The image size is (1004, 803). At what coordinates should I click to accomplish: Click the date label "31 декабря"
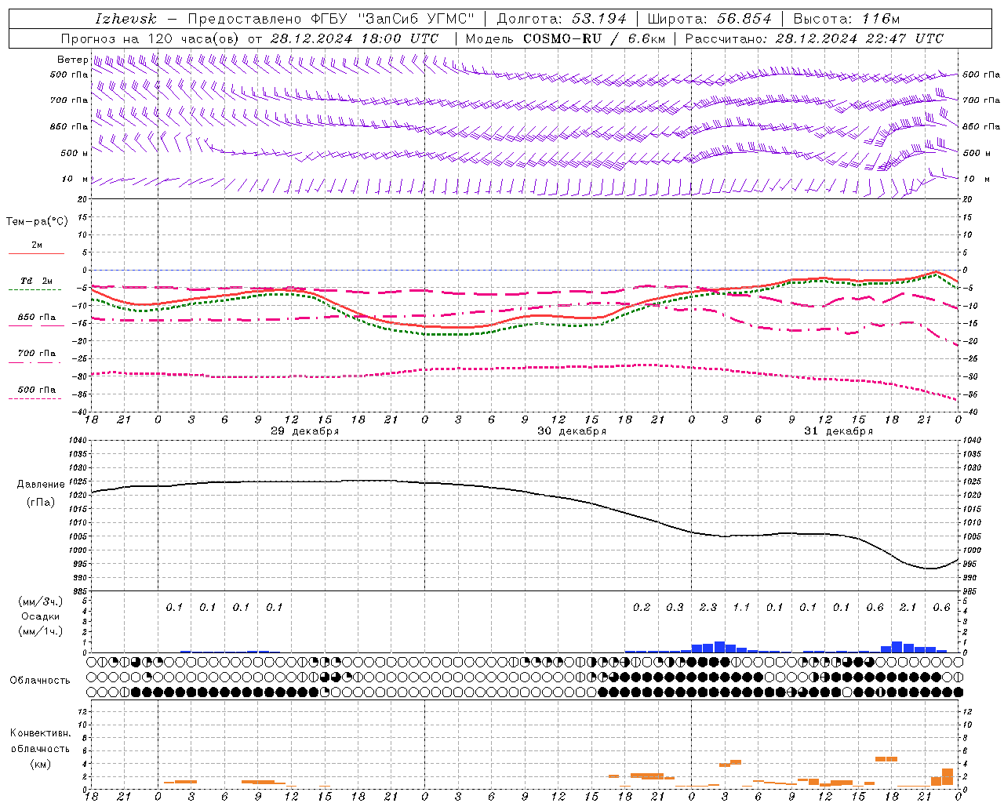(x=838, y=431)
